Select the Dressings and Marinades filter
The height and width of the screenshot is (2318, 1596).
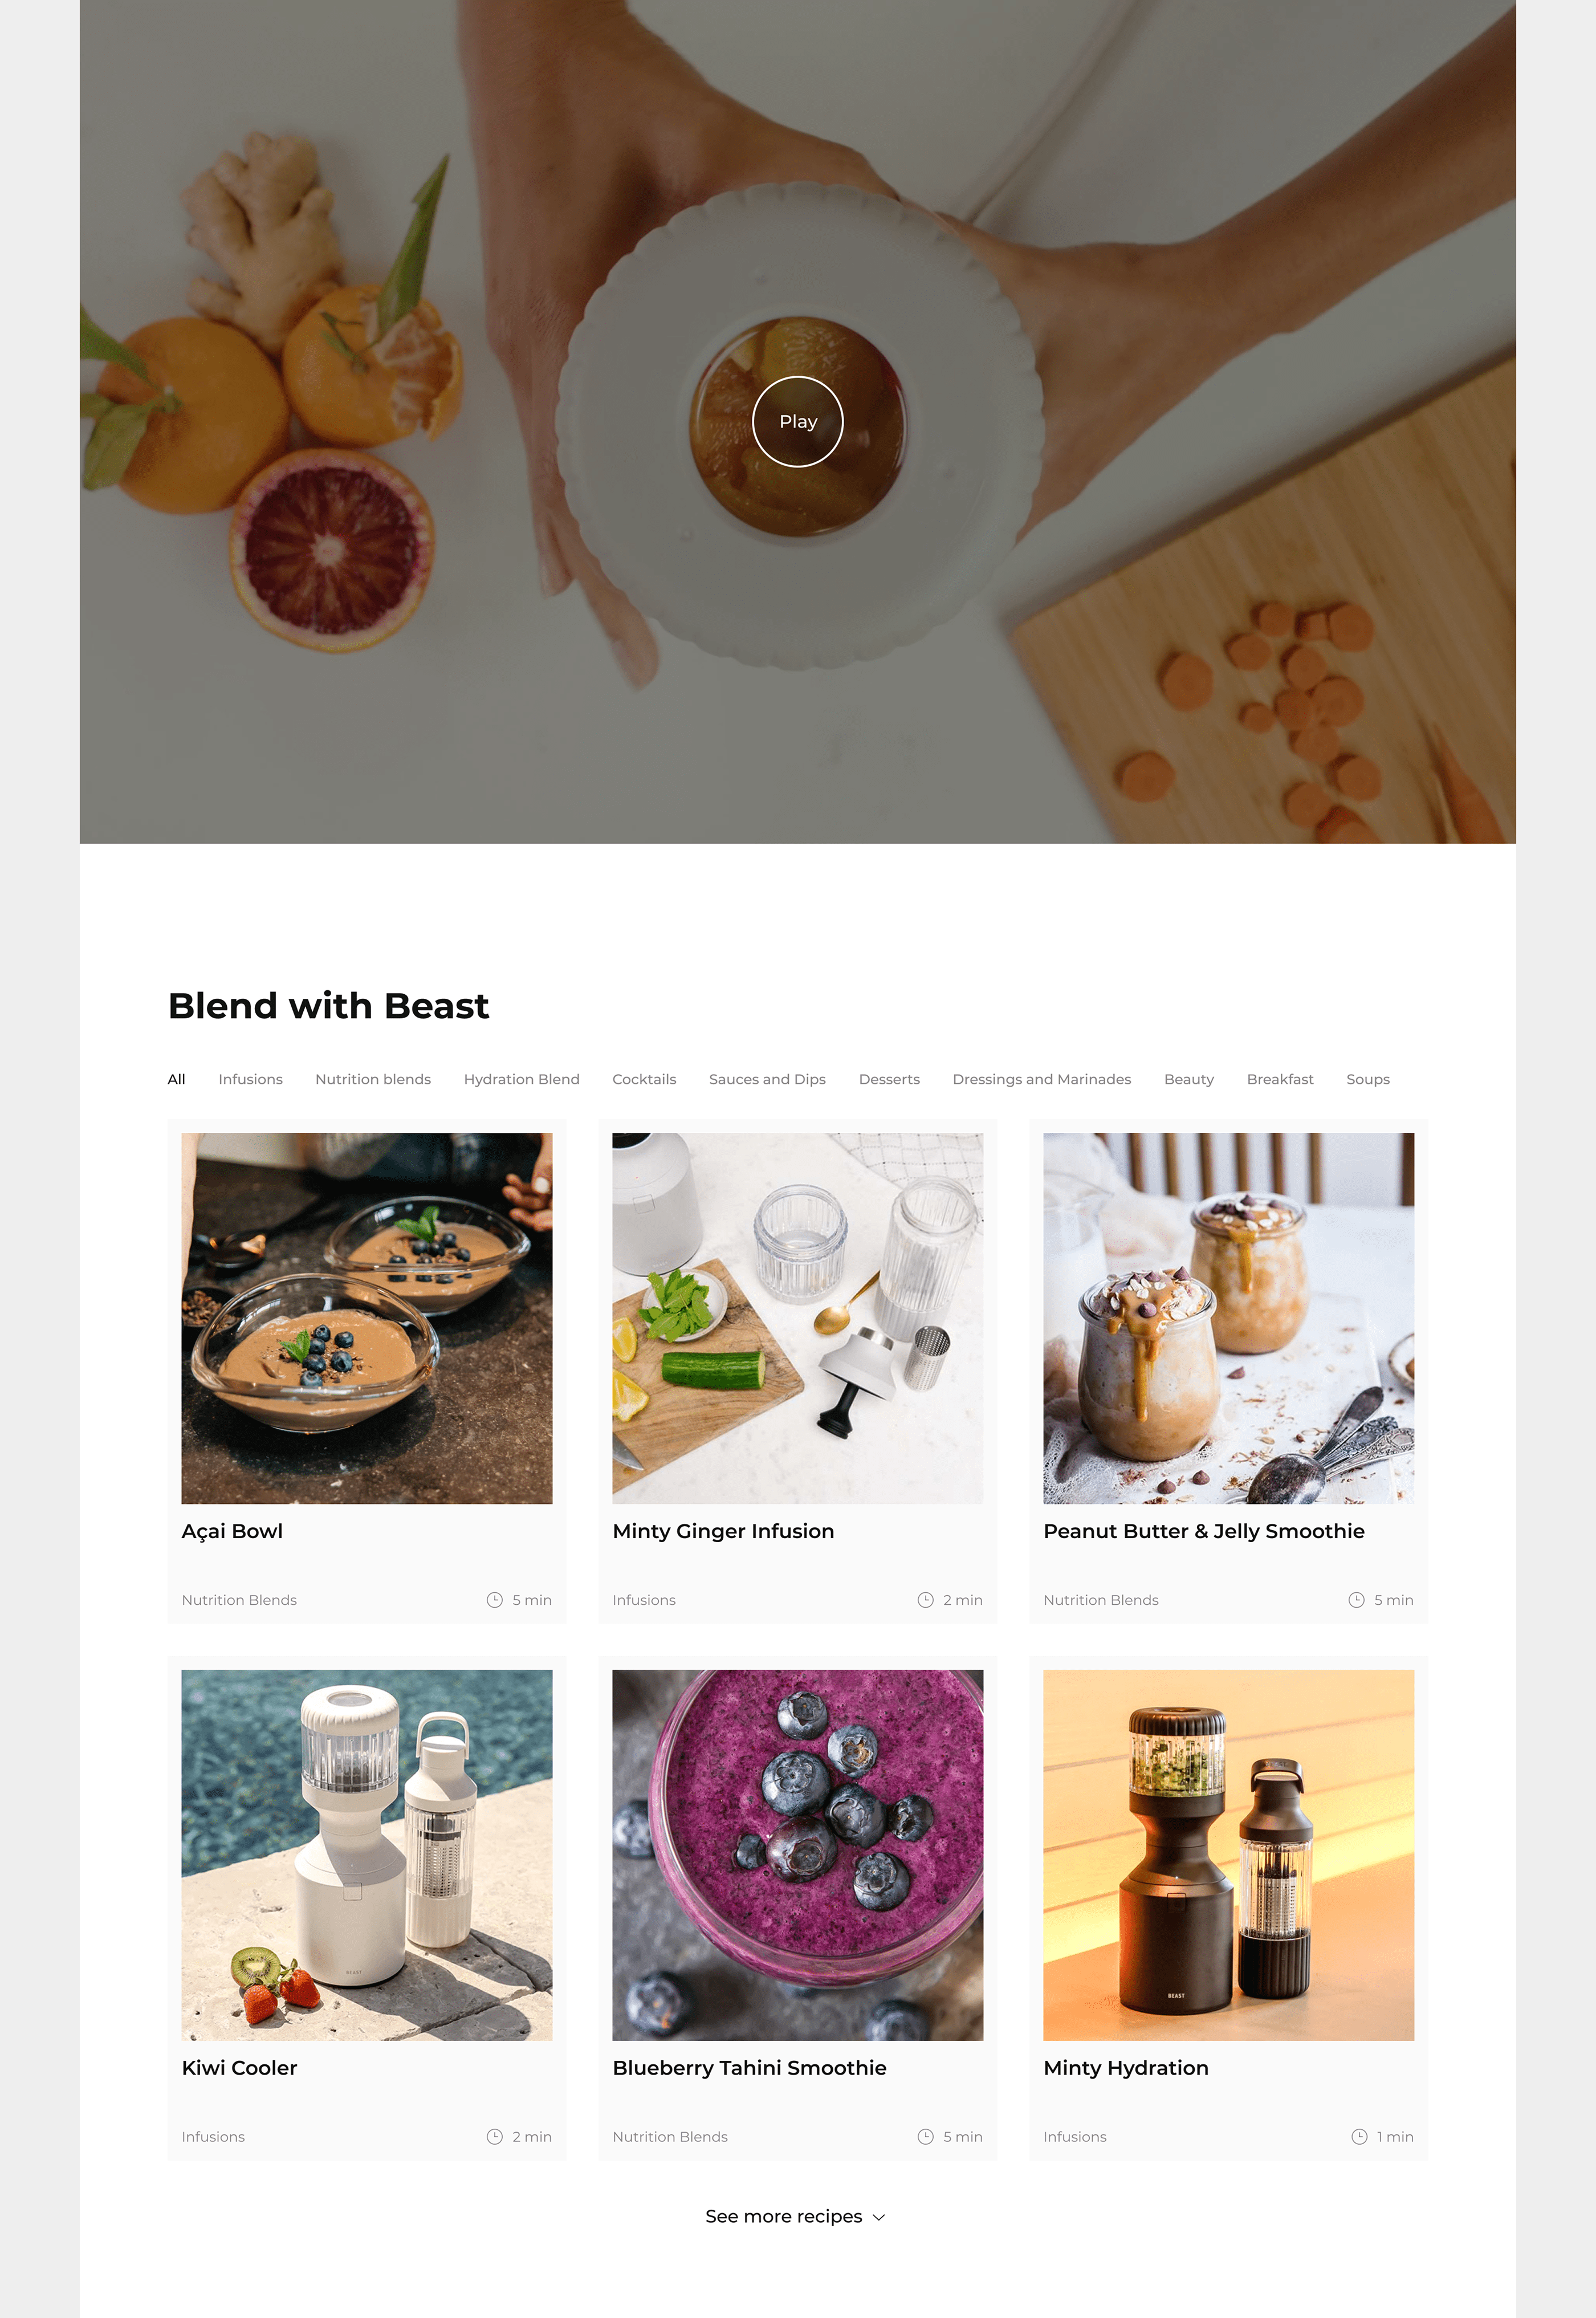coord(1041,1079)
